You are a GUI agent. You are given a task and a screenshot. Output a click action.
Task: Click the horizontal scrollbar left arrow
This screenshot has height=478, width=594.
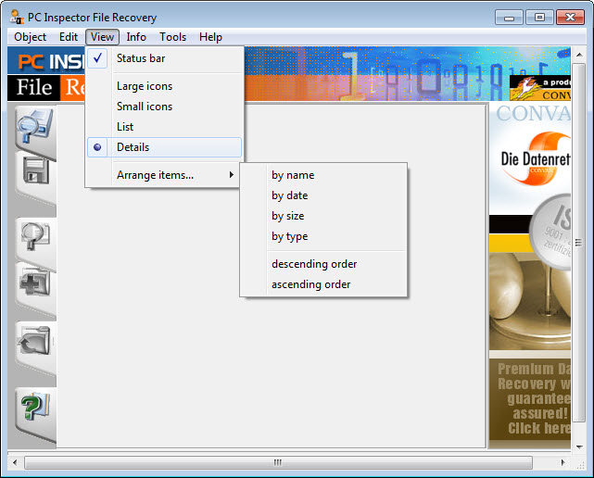[x=15, y=462]
